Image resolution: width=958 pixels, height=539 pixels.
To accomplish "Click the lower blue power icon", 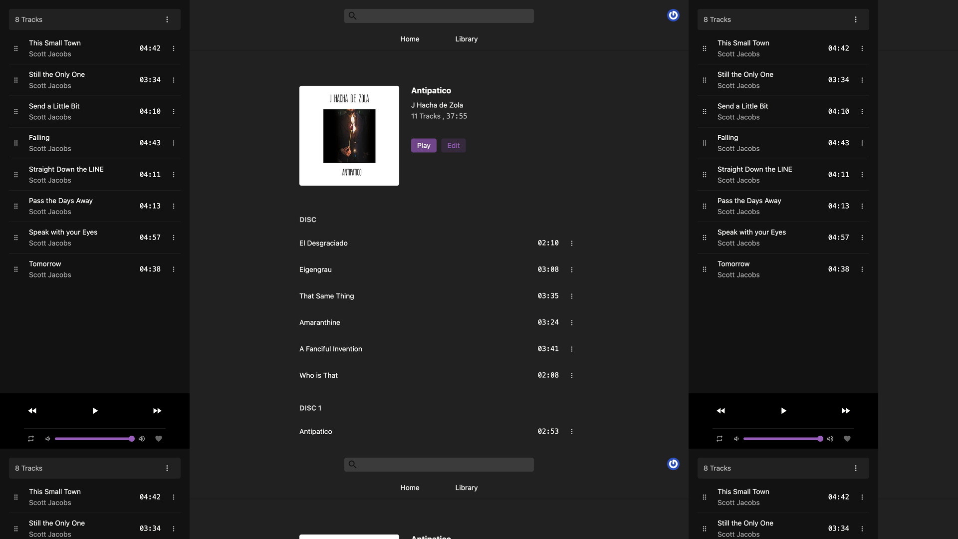I will tap(673, 464).
